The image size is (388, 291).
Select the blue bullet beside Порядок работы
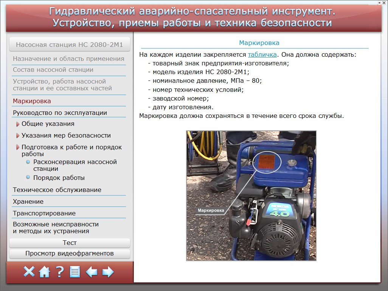28,177
